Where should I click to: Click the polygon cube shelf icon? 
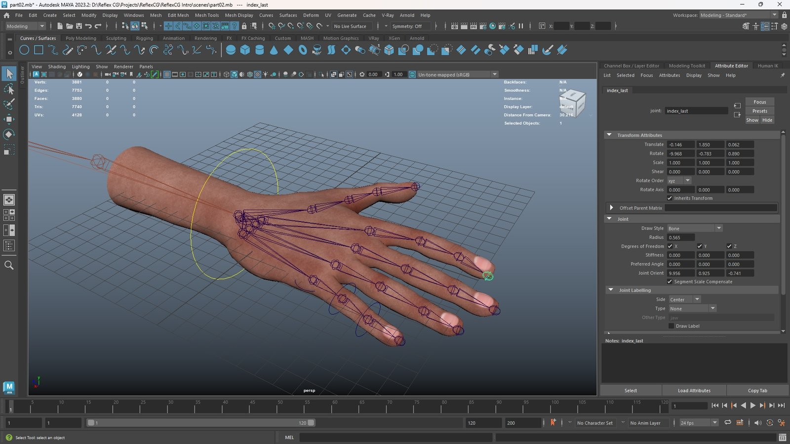[245, 50]
